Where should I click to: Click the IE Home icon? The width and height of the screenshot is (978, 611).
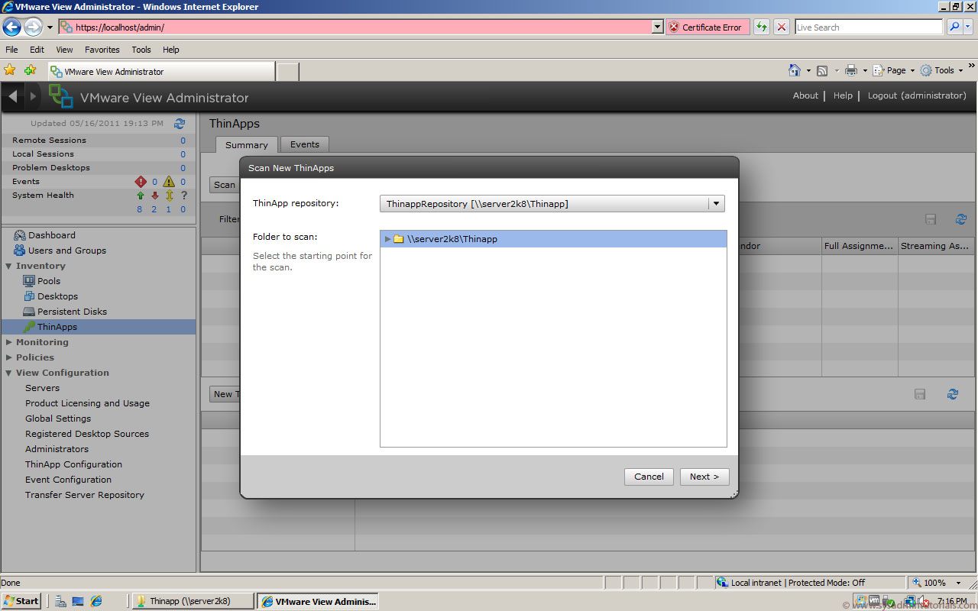(795, 70)
